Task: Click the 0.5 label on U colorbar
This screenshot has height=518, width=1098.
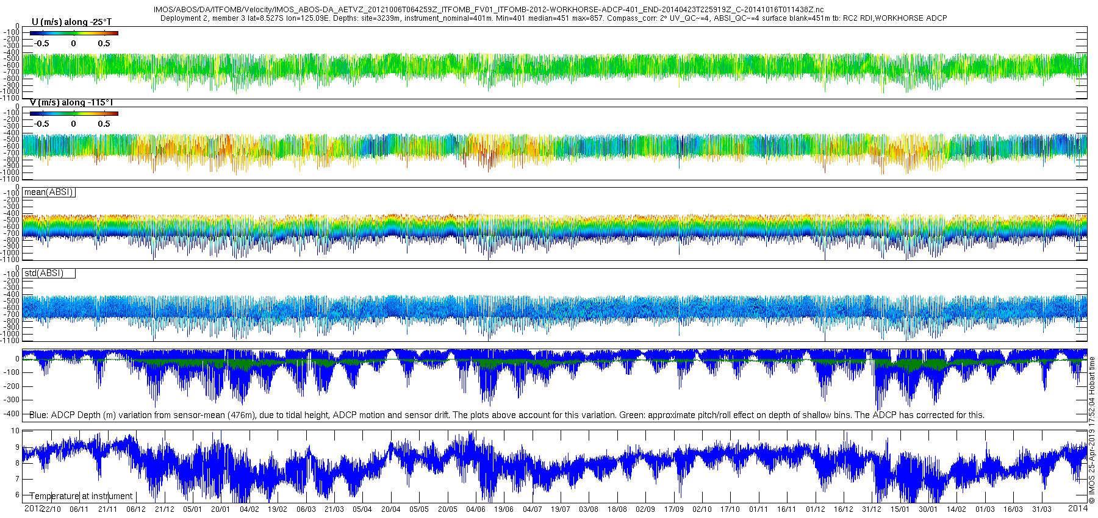Action: [104, 43]
